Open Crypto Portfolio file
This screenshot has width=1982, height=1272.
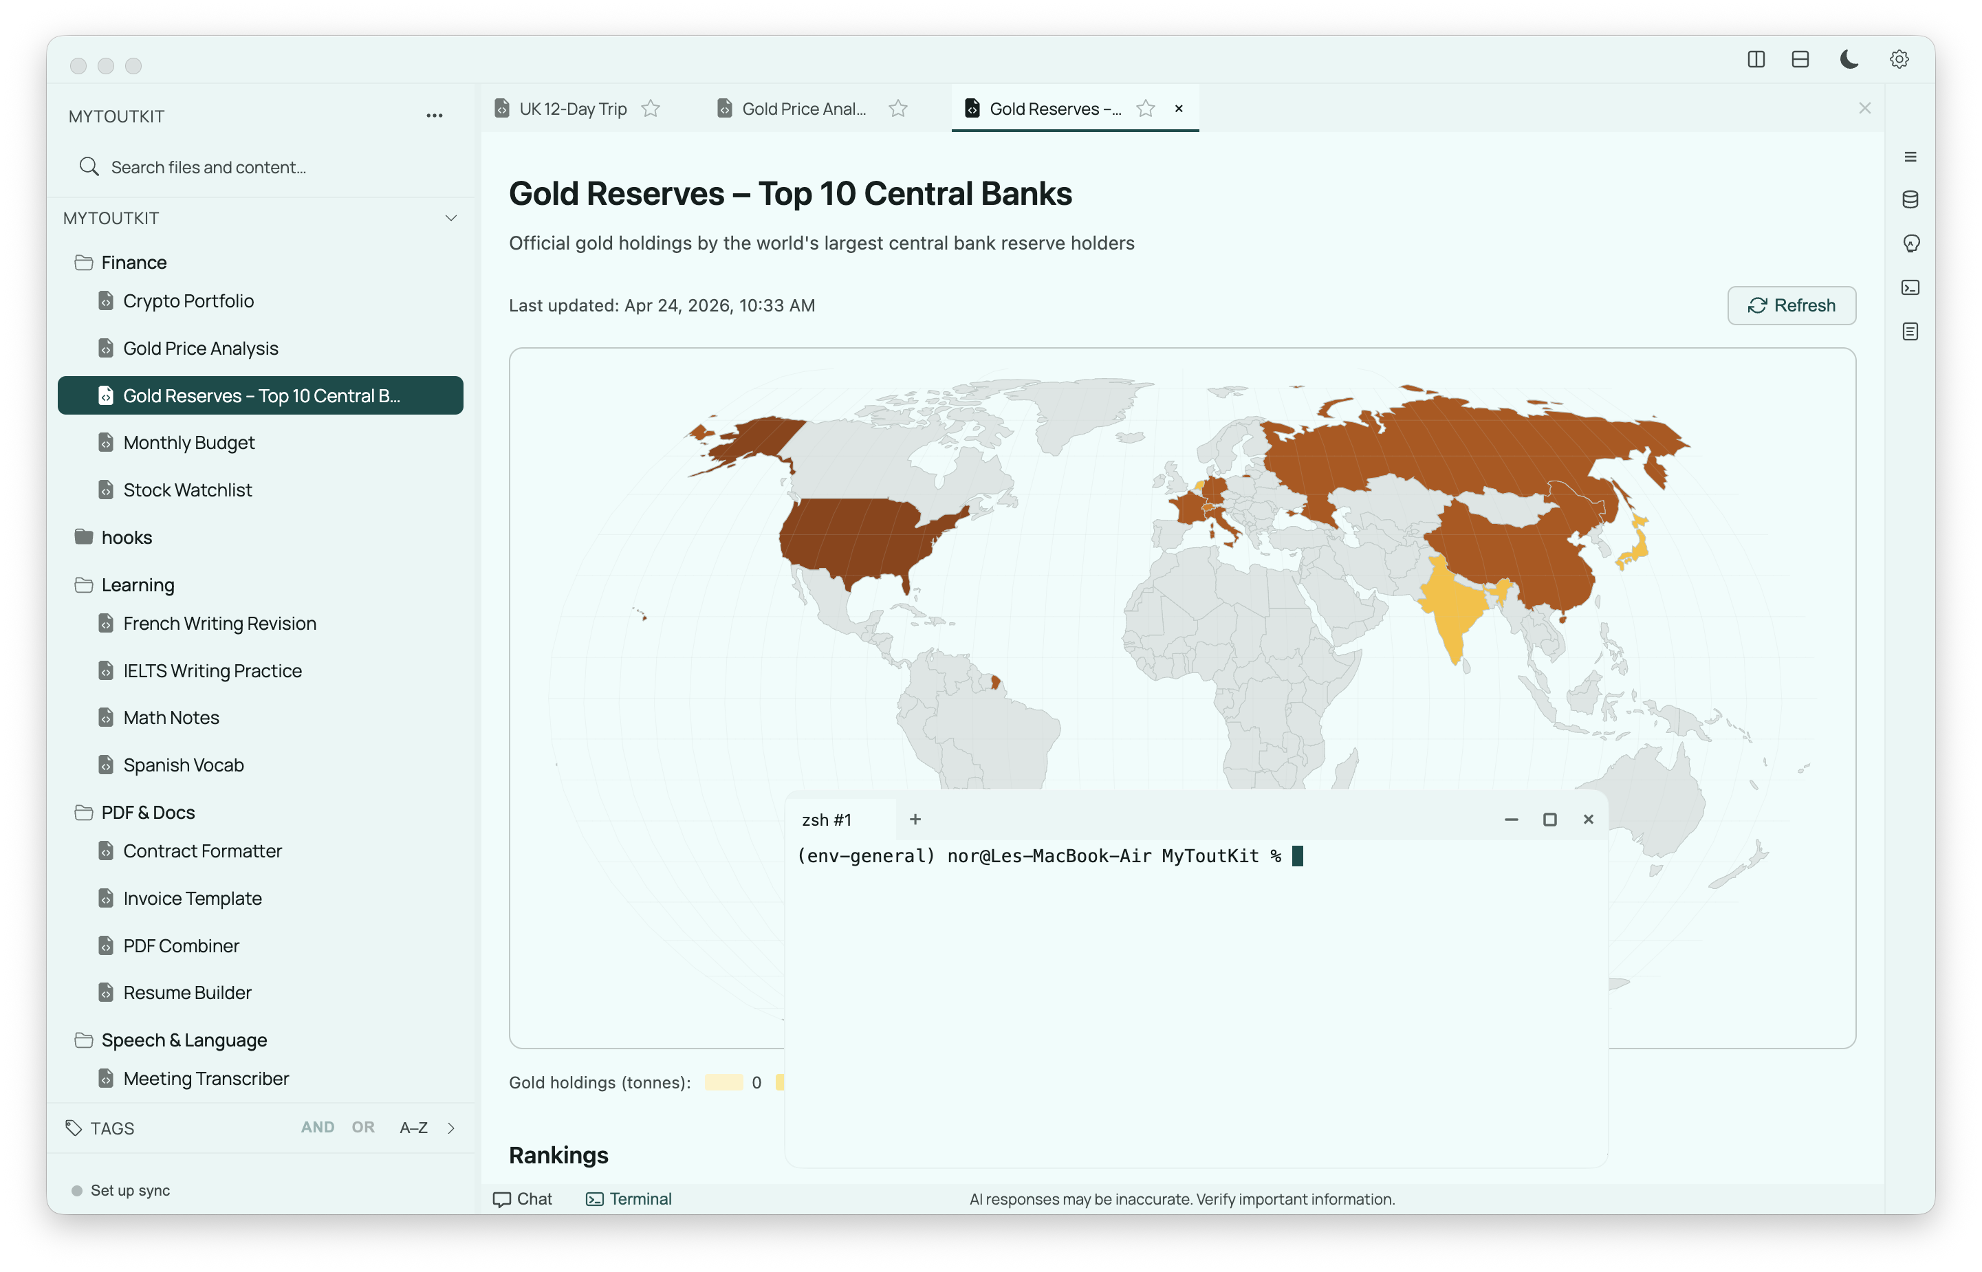[x=188, y=300]
